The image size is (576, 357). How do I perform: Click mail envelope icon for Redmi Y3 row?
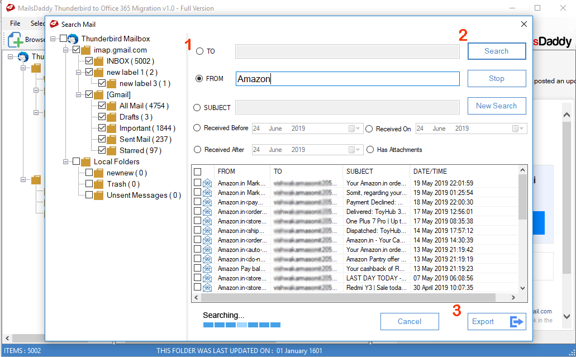pos(207,288)
